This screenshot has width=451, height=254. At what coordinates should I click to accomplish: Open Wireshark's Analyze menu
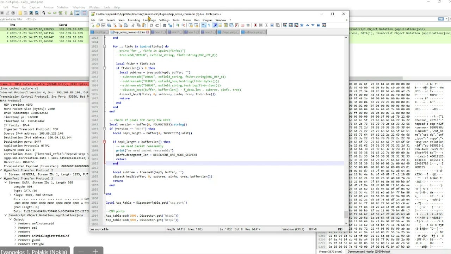[48, 7]
